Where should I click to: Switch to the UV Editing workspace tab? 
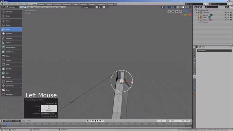(58, 4)
